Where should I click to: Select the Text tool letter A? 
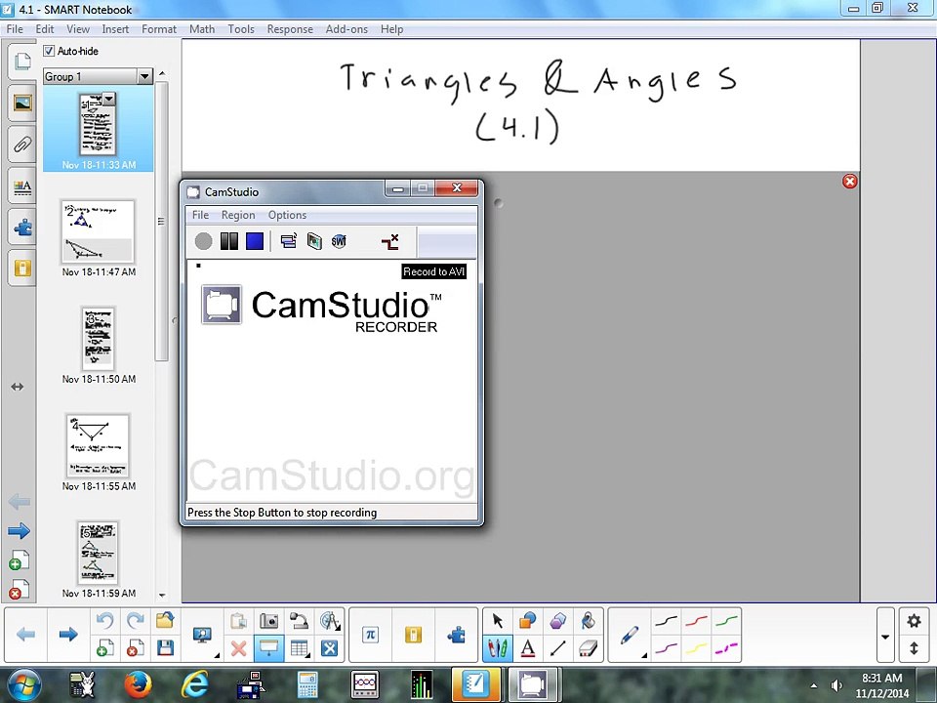coord(527,648)
